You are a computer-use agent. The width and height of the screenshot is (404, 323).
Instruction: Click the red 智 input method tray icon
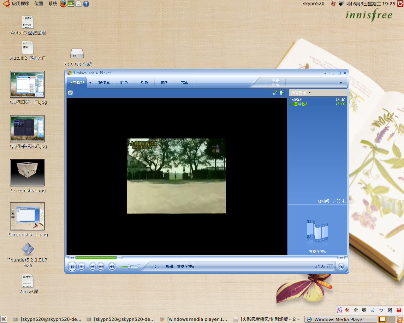point(333,4)
